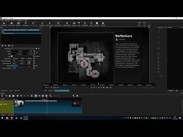
Task: Click the timeline paste icon
Action: tap(13, 96)
